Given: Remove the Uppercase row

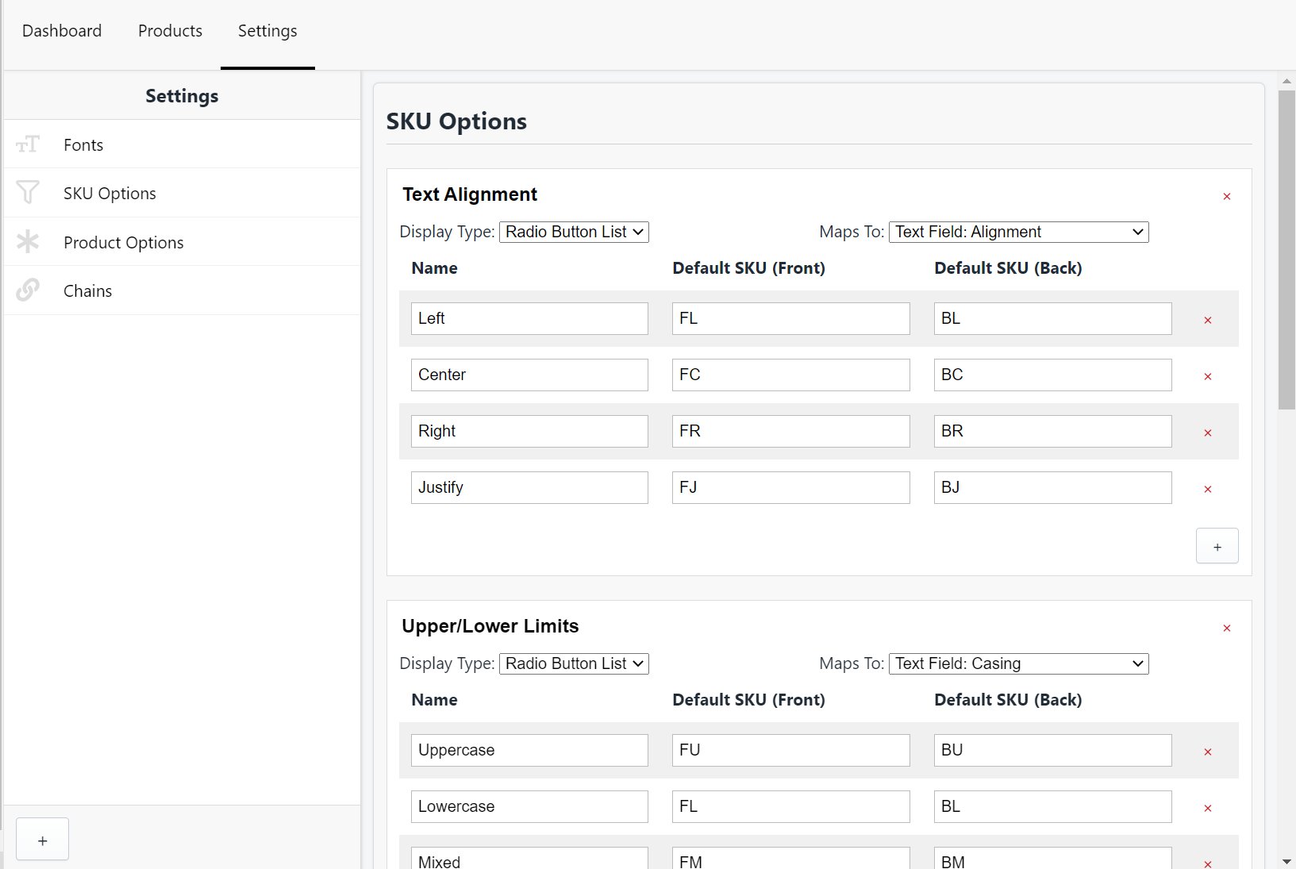Looking at the screenshot, I should pos(1207,752).
